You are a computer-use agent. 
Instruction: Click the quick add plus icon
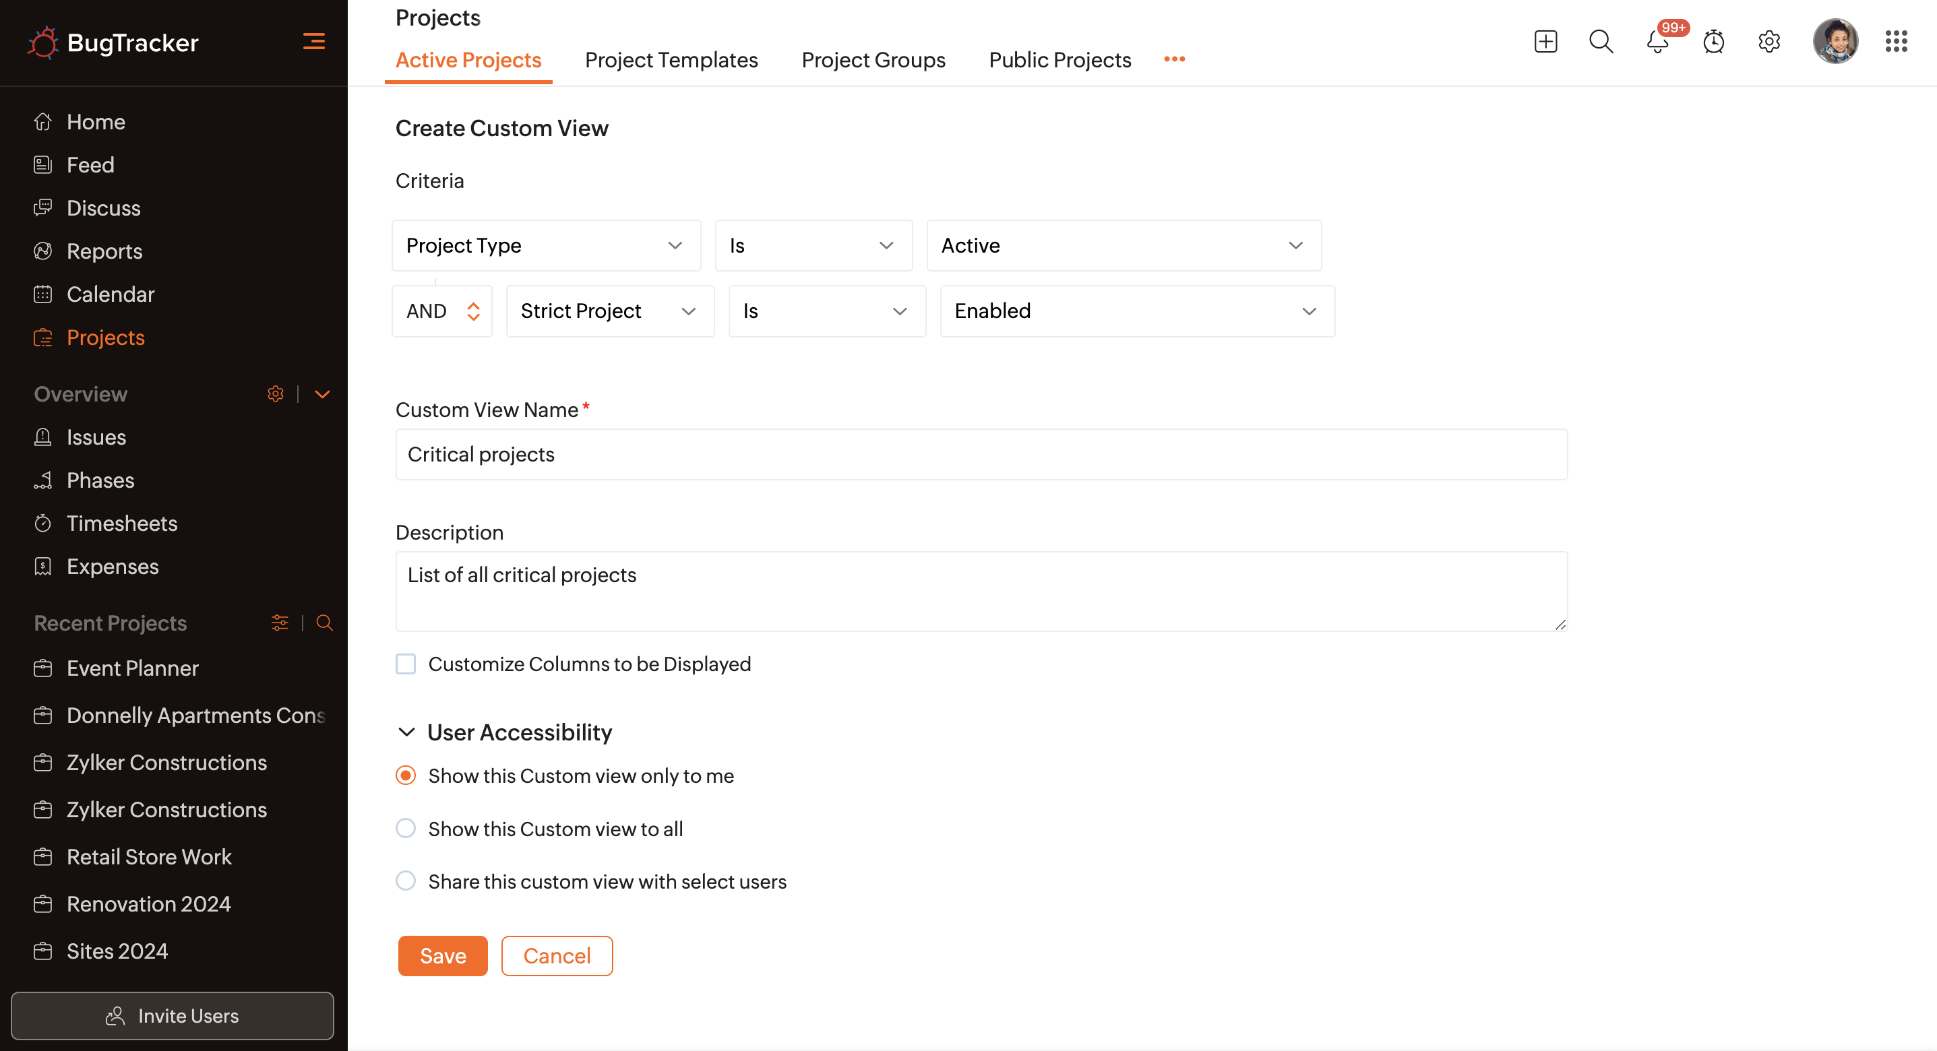pyautogui.click(x=1545, y=41)
